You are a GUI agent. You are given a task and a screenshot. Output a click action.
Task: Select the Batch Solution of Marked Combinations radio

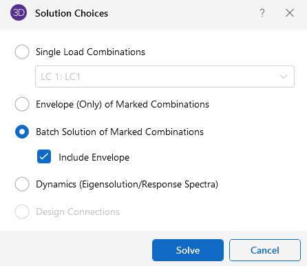coord(22,132)
